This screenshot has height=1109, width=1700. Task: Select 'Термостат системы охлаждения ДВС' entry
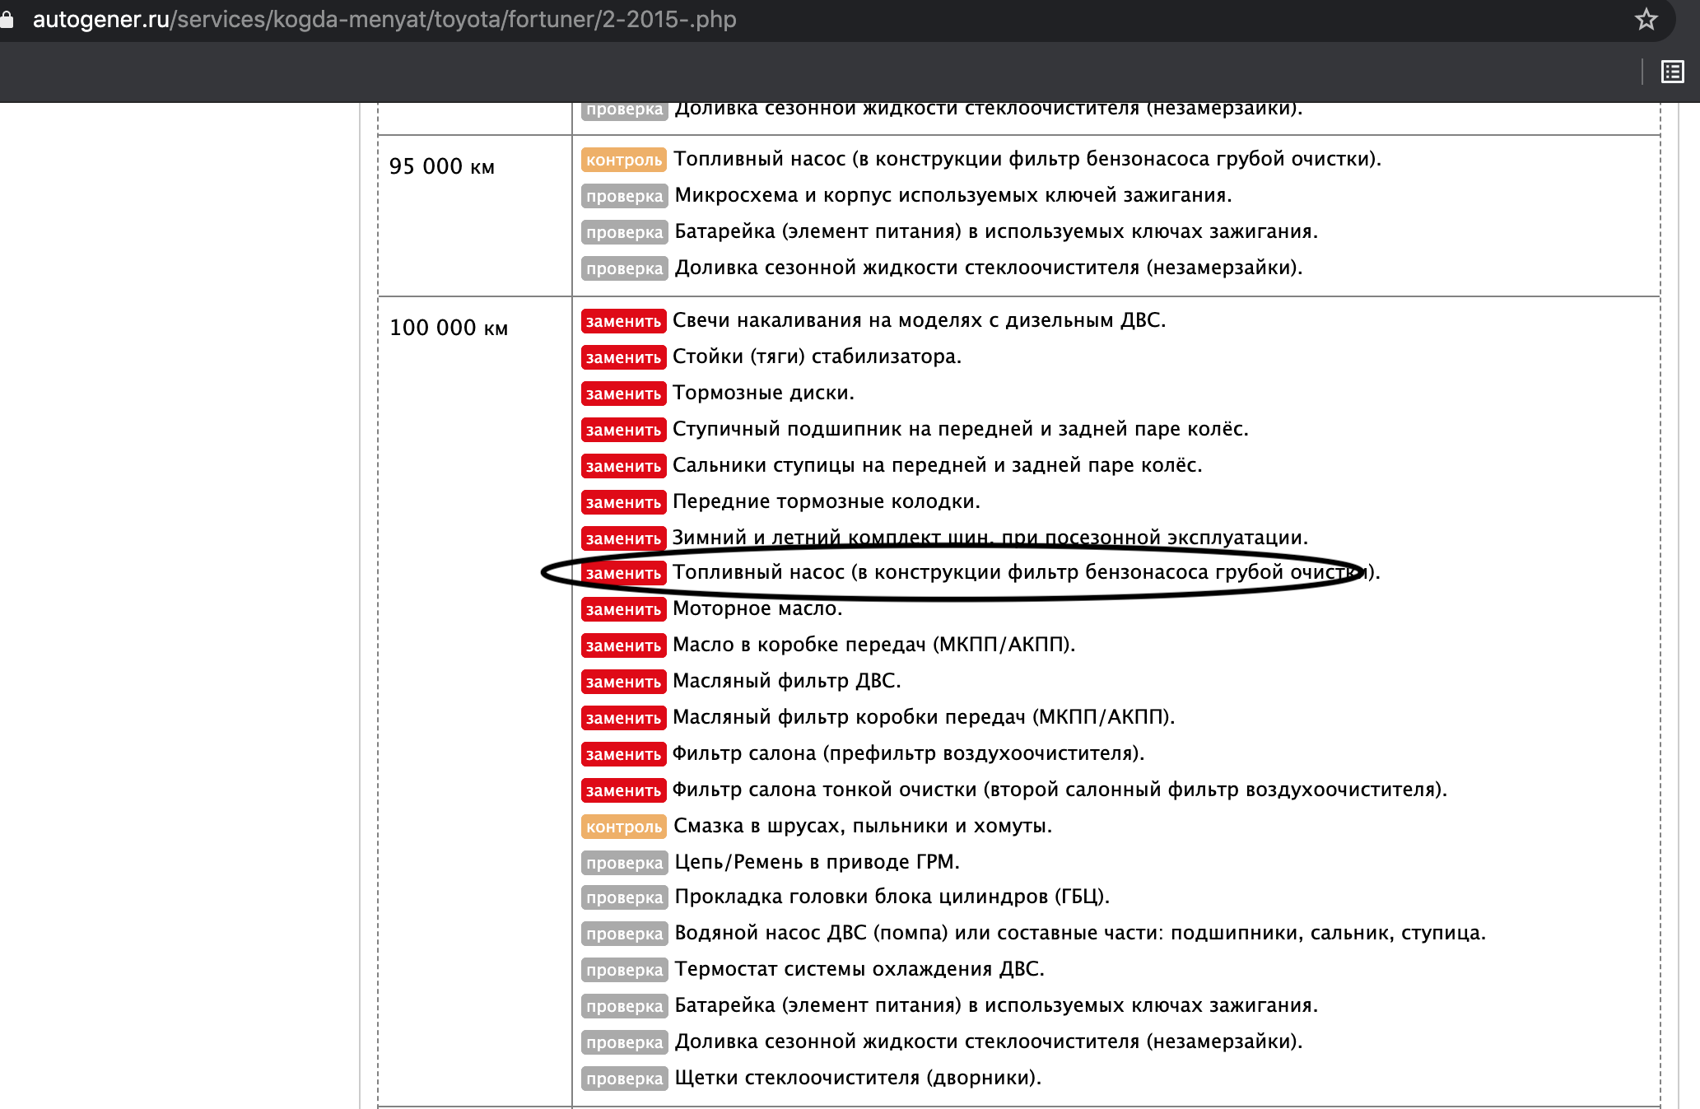859,969
